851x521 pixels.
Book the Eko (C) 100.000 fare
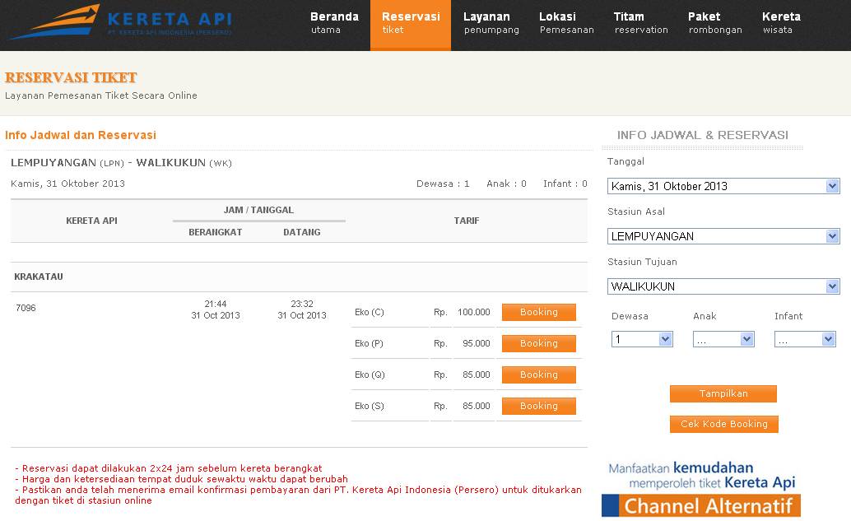coord(539,312)
